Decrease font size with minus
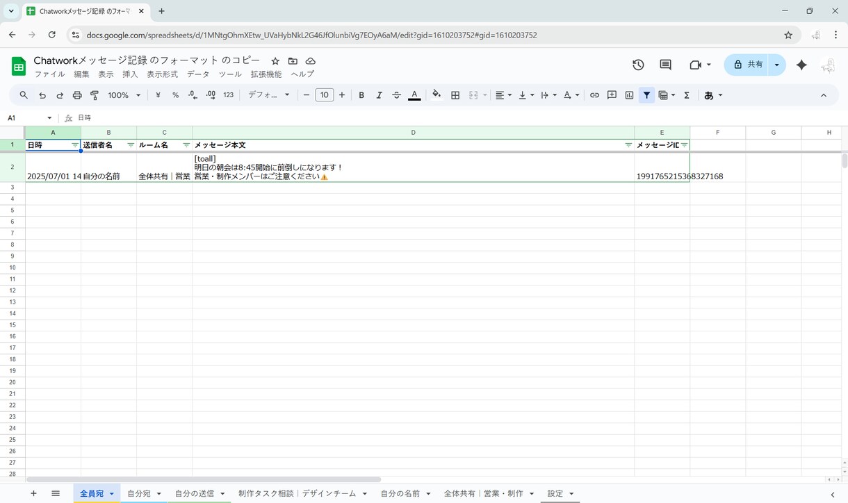The width and height of the screenshot is (848, 503). (x=307, y=95)
